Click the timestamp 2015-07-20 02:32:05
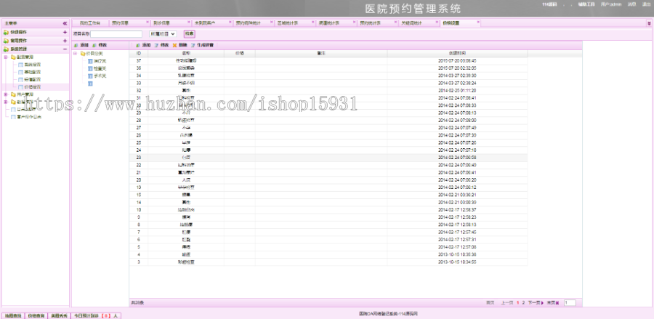 (457, 68)
